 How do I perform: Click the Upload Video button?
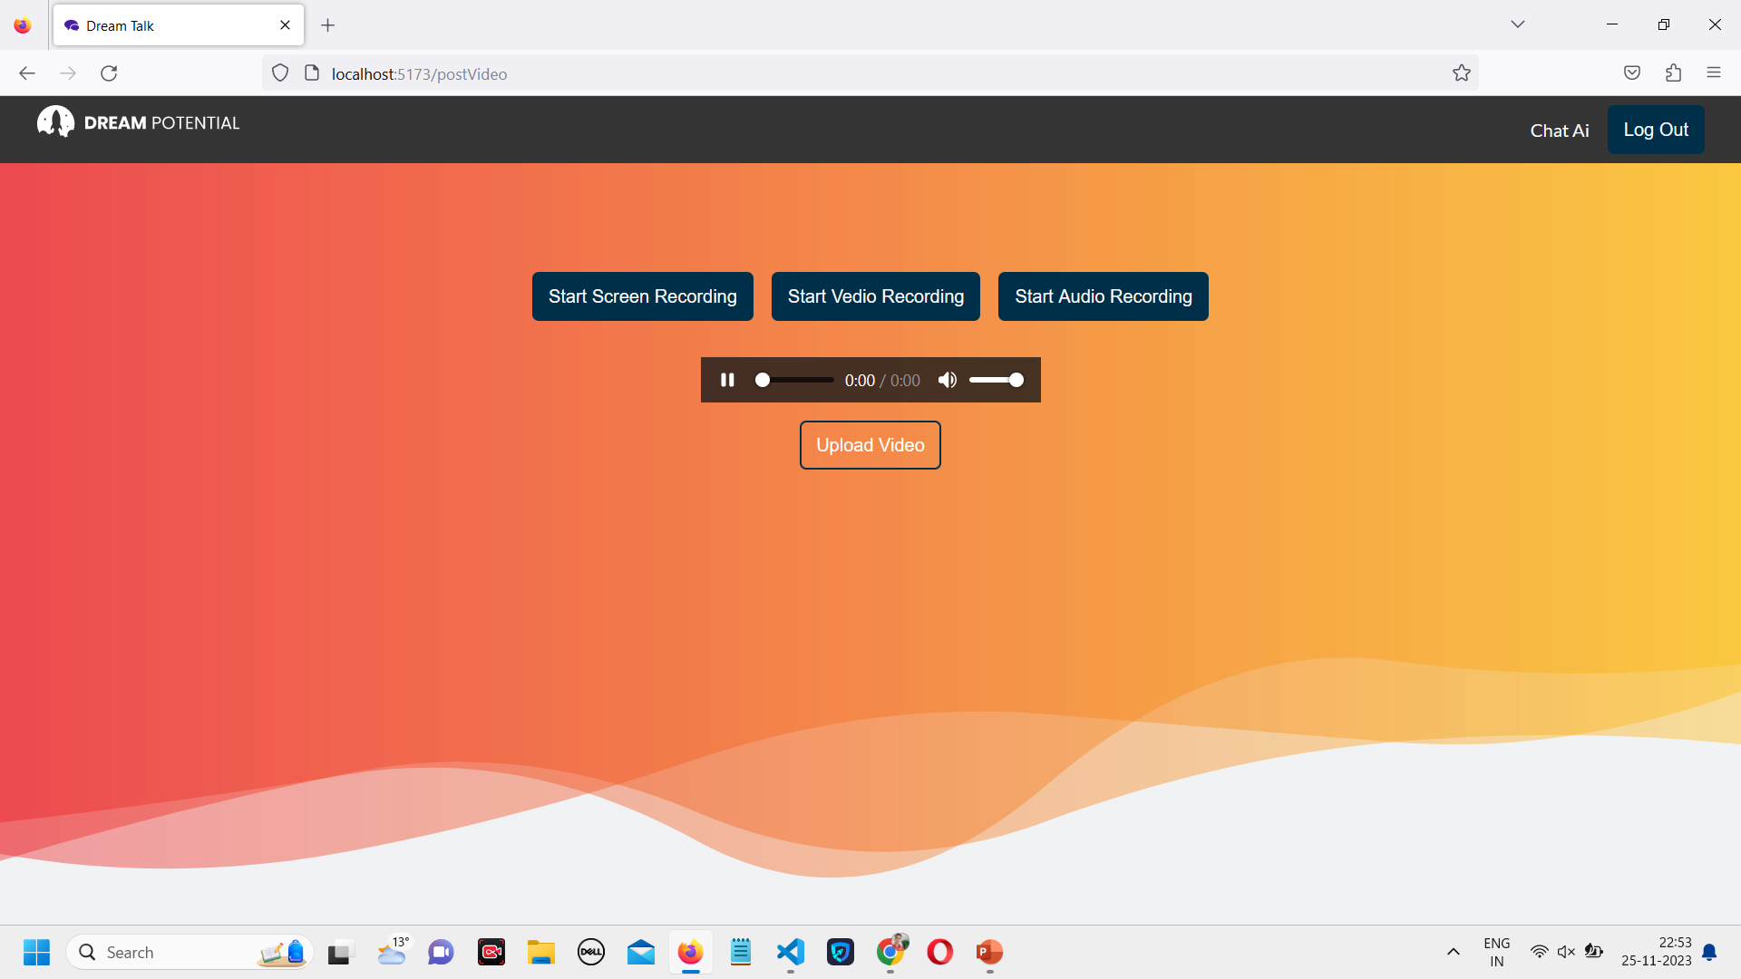[x=870, y=445]
